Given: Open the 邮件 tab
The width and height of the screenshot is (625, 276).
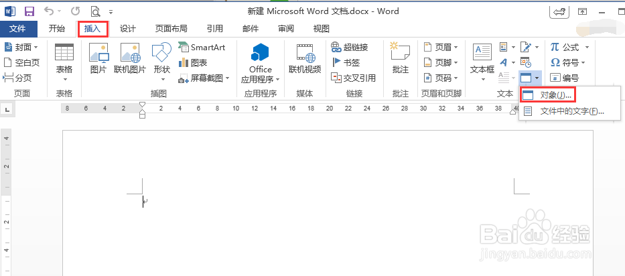Looking at the screenshot, I should pos(251,29).
